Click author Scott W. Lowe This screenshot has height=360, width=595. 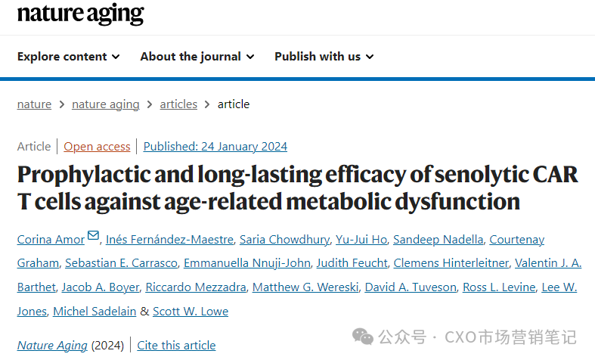coord(191,312)
